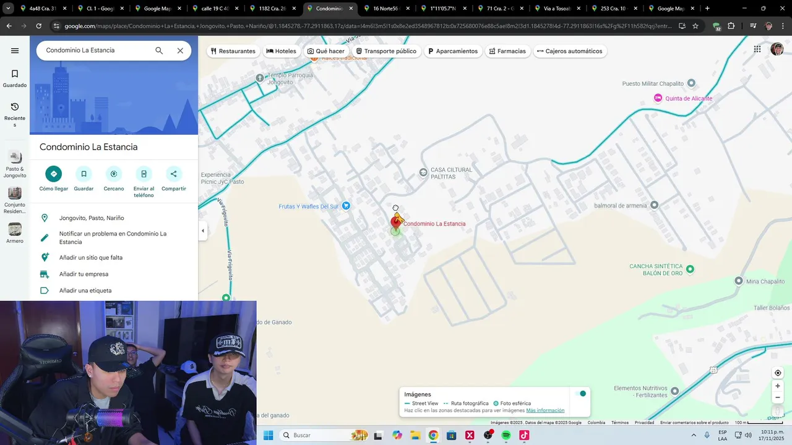Screen dimensions: 792x445
Task: Go back to previous page
Action: click(9, 26)
